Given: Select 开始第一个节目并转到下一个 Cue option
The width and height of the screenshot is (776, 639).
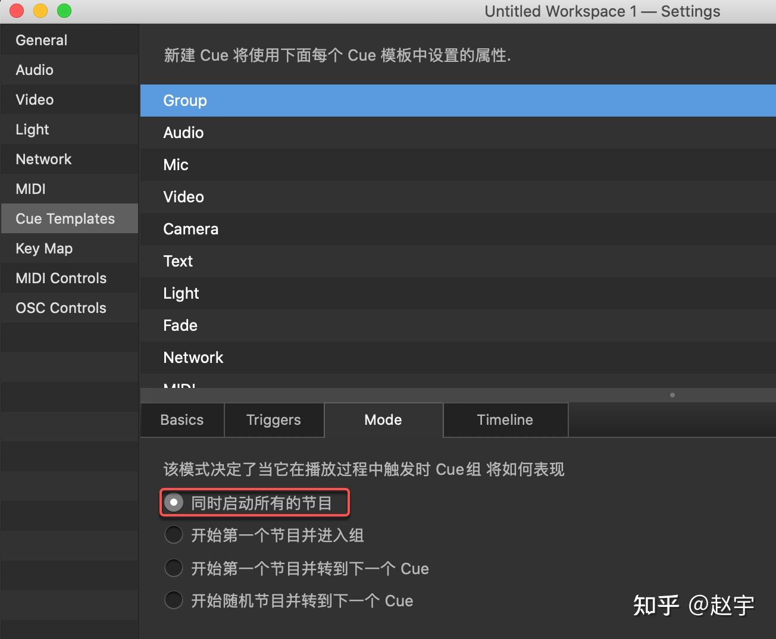Looking at the screenshot, I should [174, 568].
